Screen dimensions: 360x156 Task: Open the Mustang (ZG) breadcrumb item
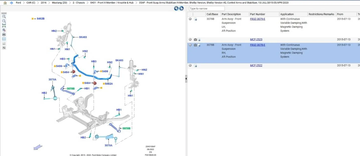coord(59,3)
